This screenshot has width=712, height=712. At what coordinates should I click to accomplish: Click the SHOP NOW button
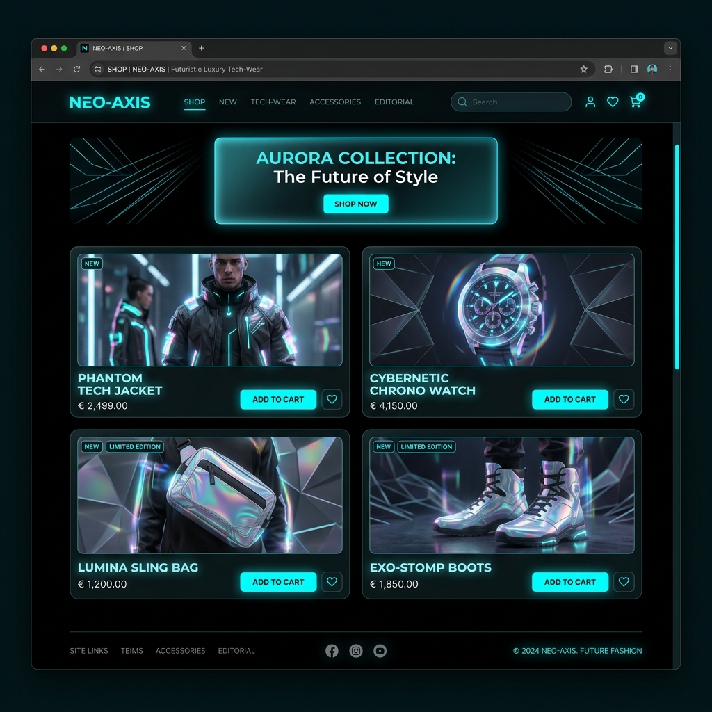(355, 204)
